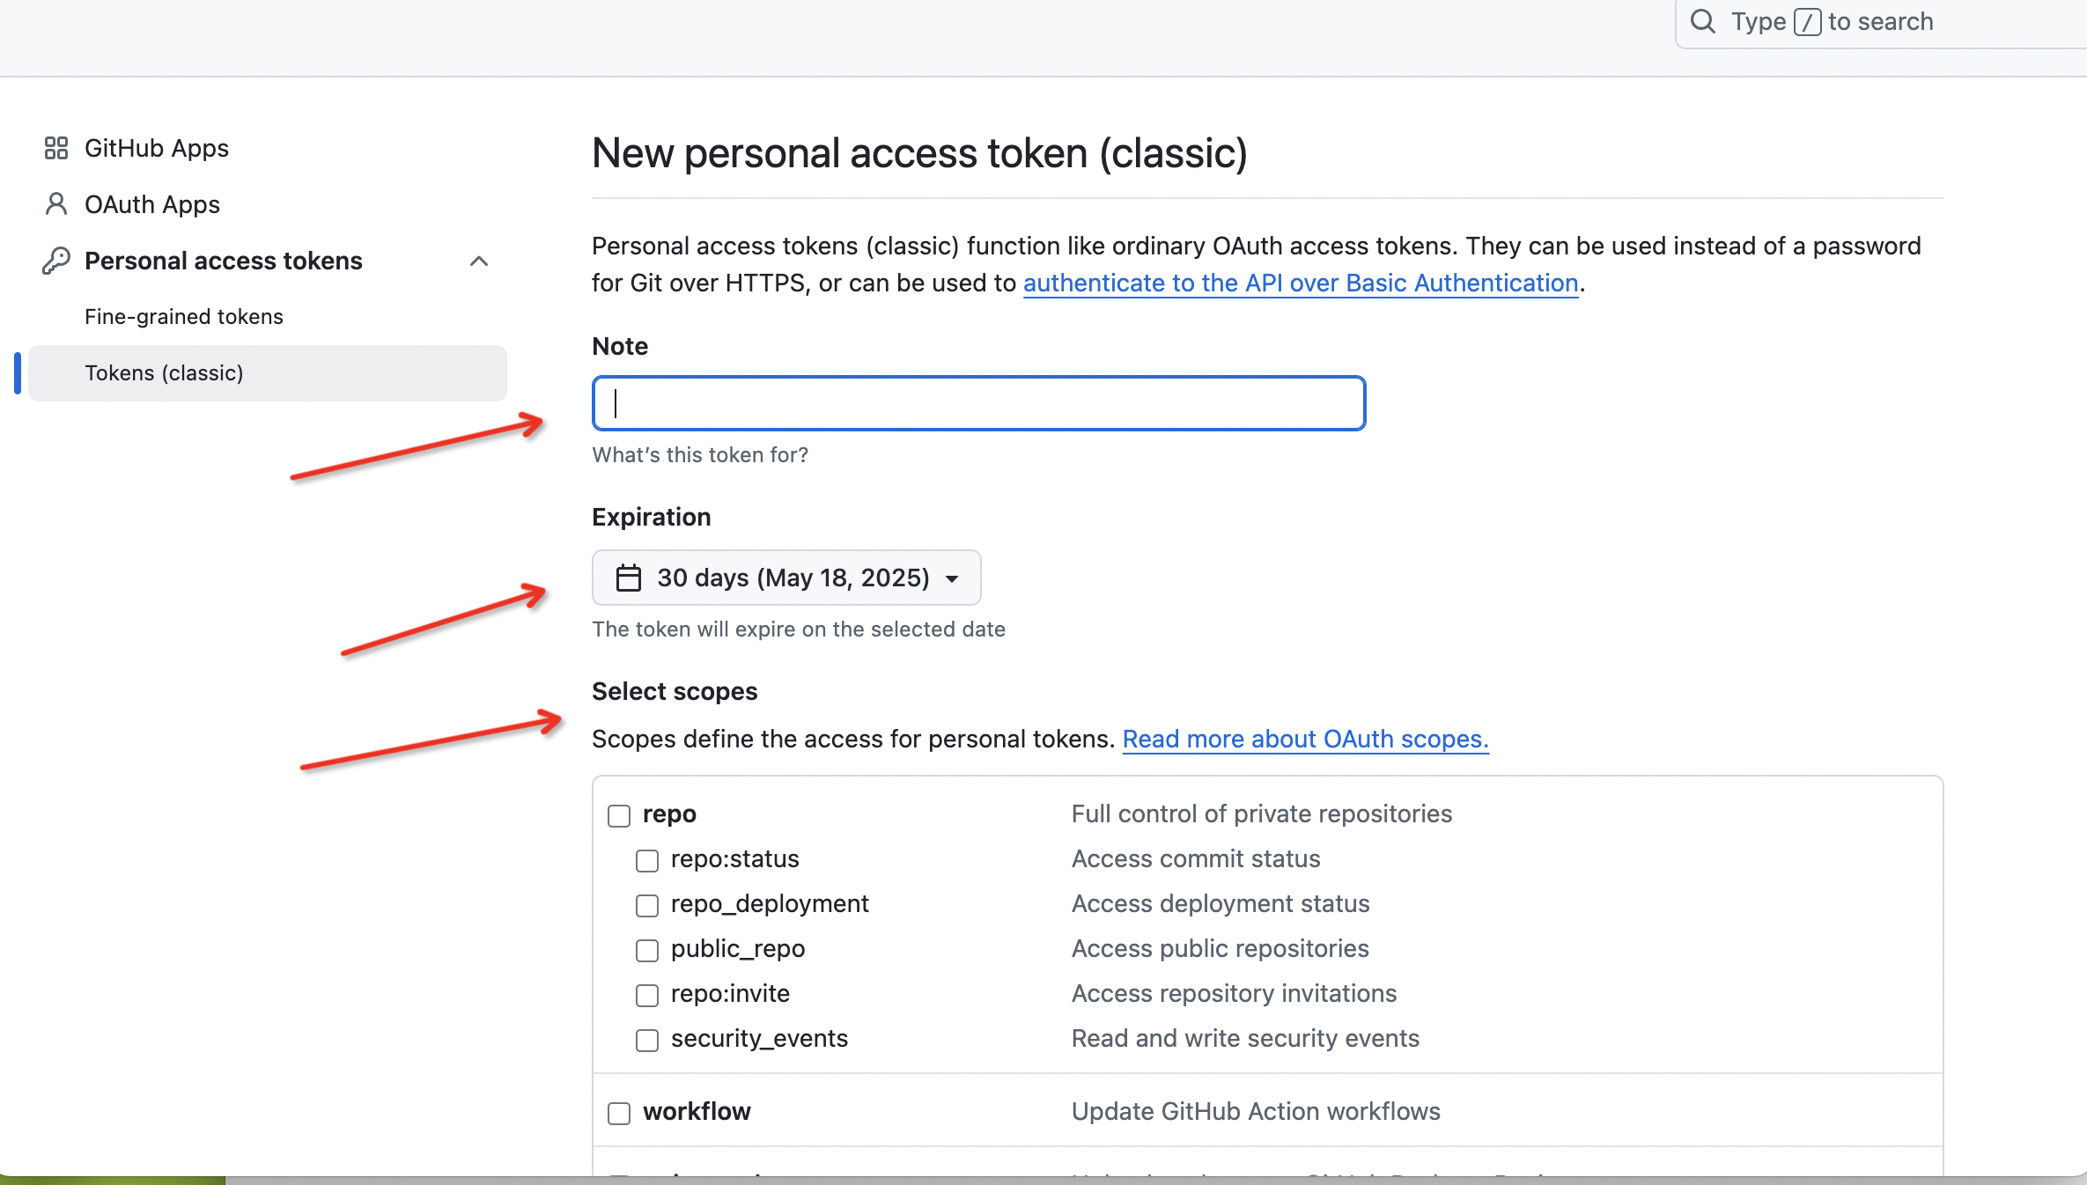
Task: Collapse Personal access tokens section chevron
Action: pyautogui.click(x=479, y=261)
